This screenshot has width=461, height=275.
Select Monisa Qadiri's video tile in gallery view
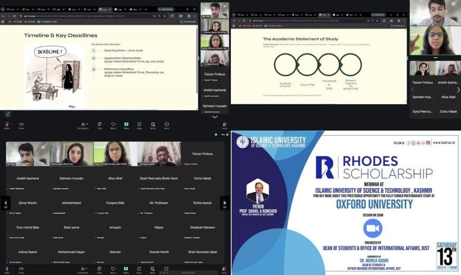[x=72, y=154]
